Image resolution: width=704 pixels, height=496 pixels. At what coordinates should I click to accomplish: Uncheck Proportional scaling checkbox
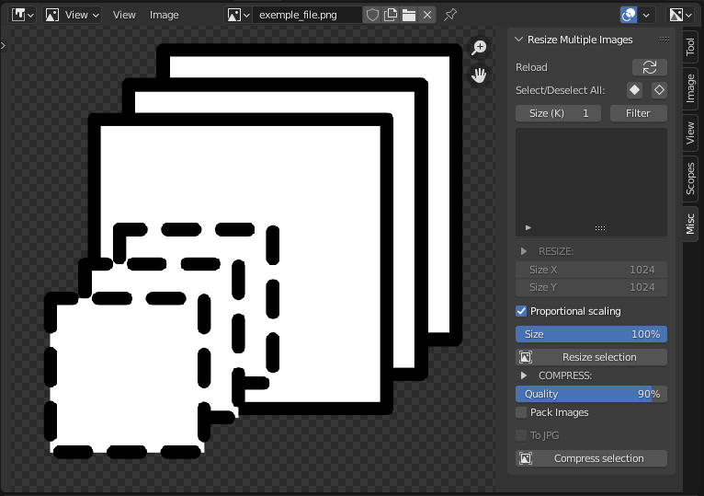pyautogui.click(x=521, y=311)
